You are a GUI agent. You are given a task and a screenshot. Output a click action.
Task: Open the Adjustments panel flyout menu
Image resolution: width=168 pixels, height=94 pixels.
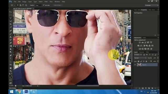(158, 38)
